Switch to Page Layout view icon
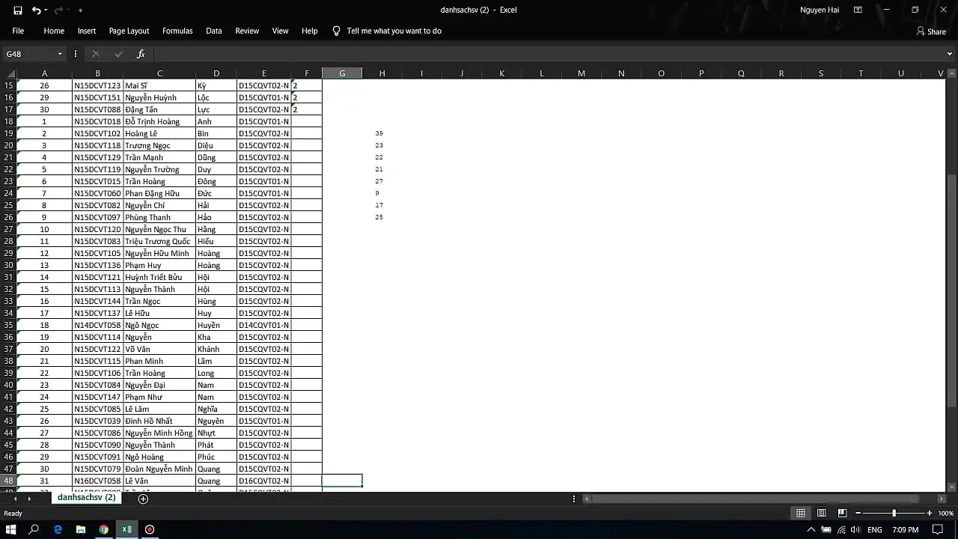958x539 pixels. pyautogui.click(x=821, y=513)
